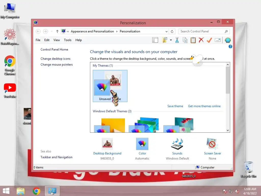Click the Computer status bar entry
Screen dimensions: 261x196
(205, 167)
